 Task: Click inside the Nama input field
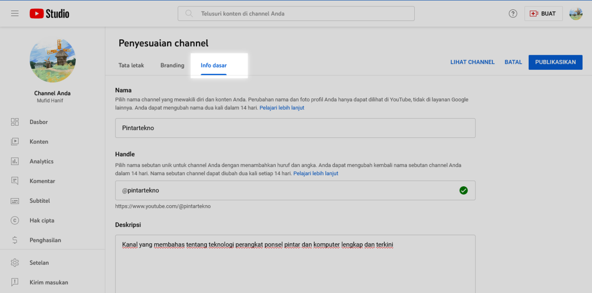tap(295, 128)
